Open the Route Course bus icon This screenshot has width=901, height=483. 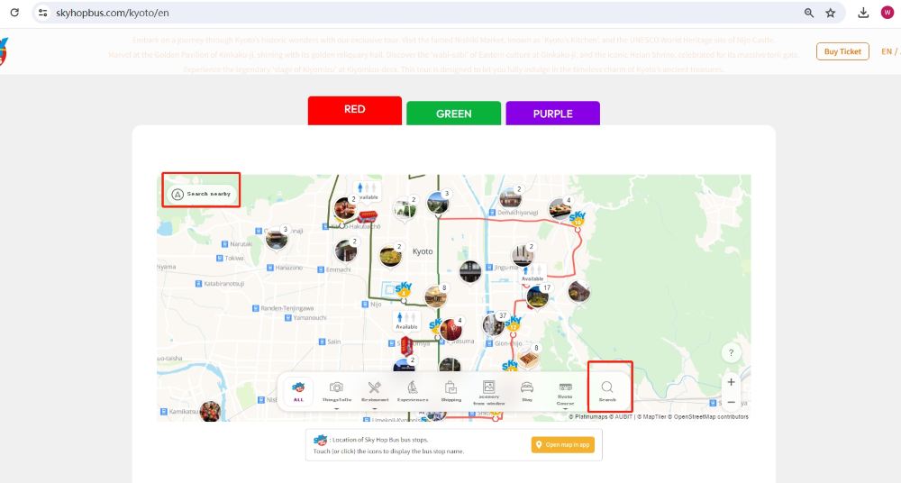click(565, 389)
